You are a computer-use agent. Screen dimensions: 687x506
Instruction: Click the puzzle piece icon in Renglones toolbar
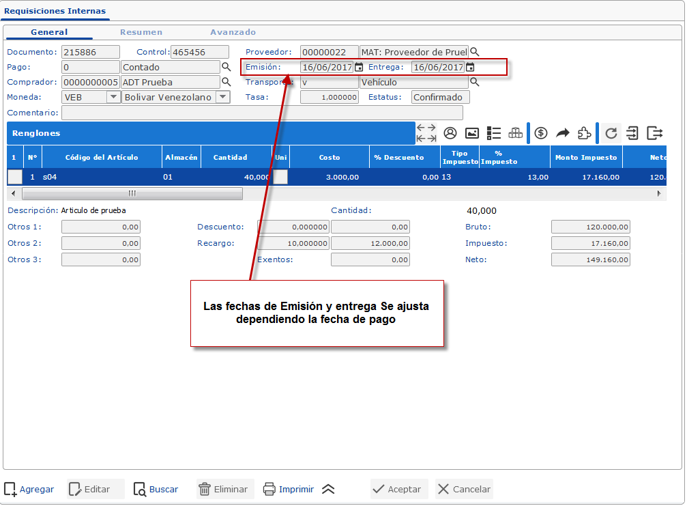585,133
